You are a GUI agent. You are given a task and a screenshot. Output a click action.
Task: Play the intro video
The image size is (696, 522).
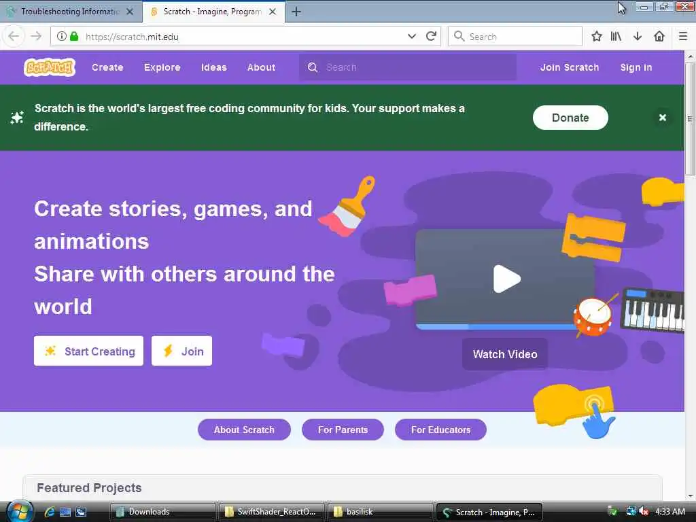coord(506,279)
